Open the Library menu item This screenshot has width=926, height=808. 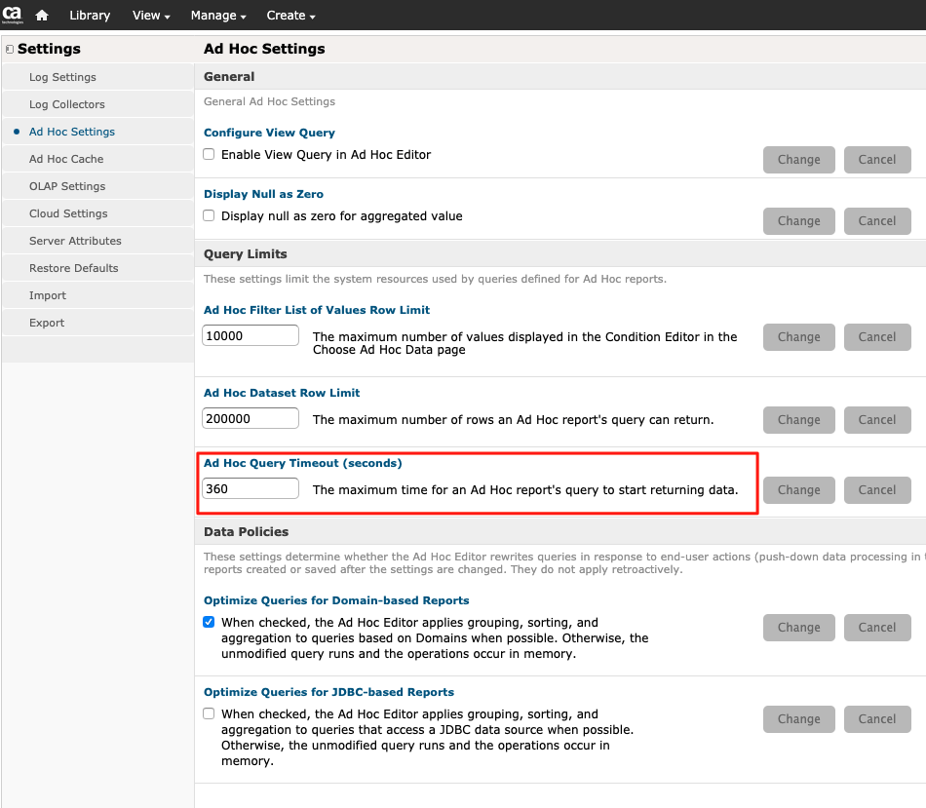(90, 16)
